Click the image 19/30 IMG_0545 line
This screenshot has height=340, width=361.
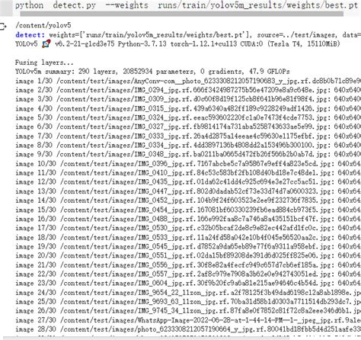pyautogui.click(x=188, y=246)
